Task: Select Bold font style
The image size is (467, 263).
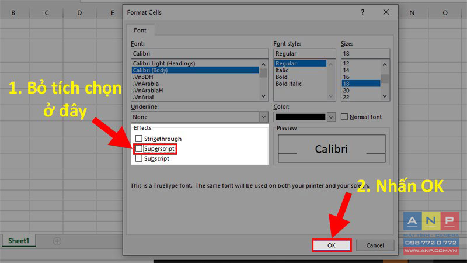Action: pos(300,77)
